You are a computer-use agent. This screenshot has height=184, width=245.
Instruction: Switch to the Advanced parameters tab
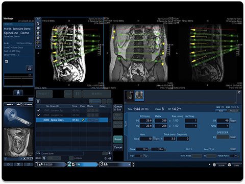[233, 111]
